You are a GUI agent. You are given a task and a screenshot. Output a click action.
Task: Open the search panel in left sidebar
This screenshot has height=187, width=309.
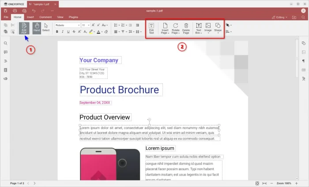pyautogui.click(x=6, y=43)
